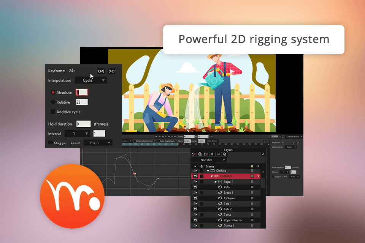This screenshot has height=243, width=365.
Task: Click the group layer icon next to Chihiro
Action: point(212,171)
